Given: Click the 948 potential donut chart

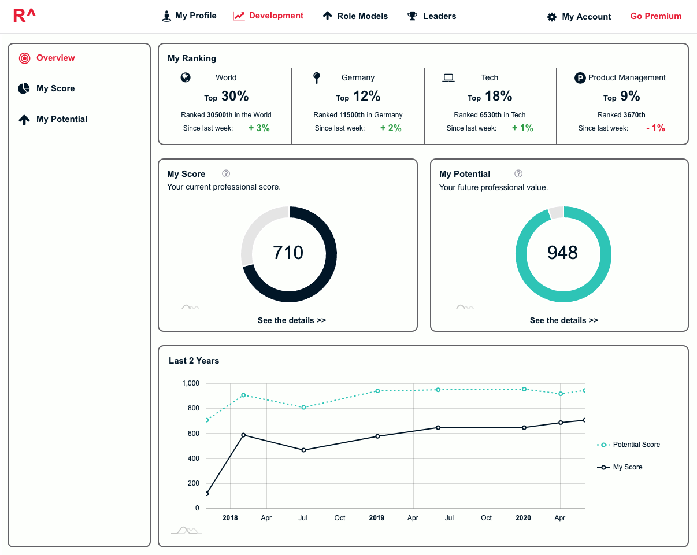Looking at the screenshot, I should (563, 254).
